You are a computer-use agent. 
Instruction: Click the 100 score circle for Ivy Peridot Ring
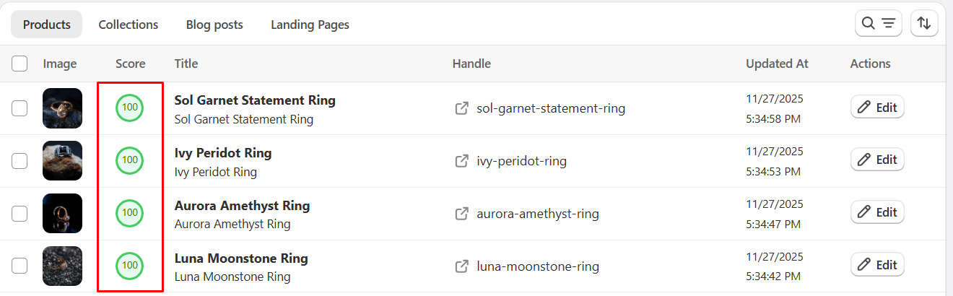pos(130,160)
